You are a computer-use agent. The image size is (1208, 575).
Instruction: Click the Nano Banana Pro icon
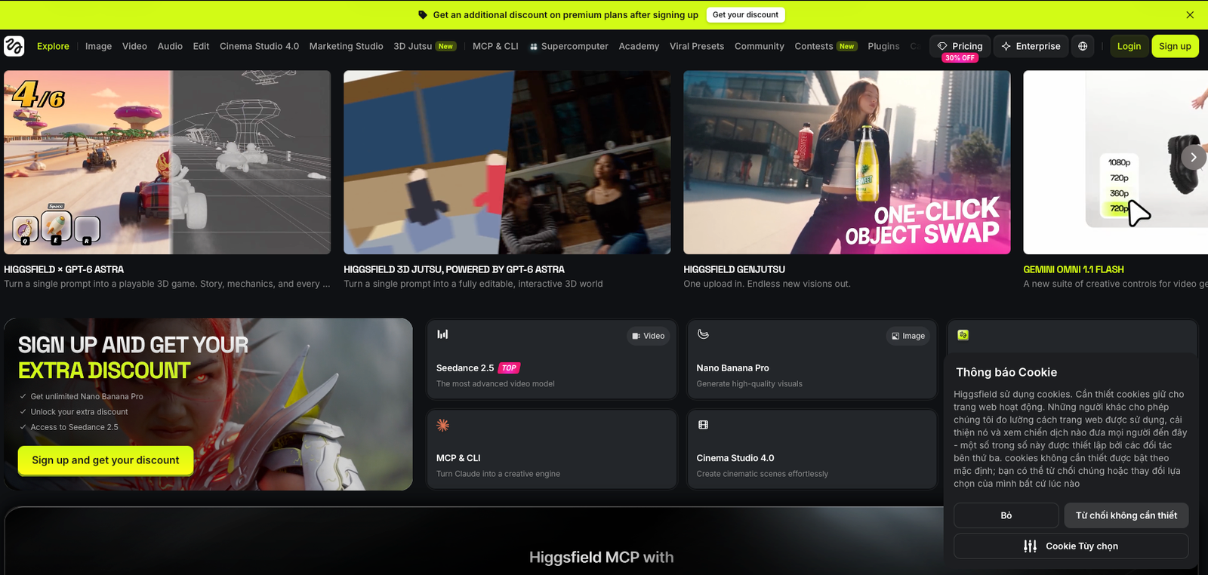pyautogui.click(x=703, y=334)
